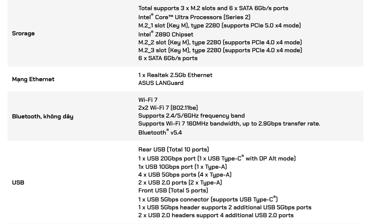Screen dimensions: 369x224
Task: Click Rear USB (Total 10 ports) heading
Action: (x=174, y=150)
